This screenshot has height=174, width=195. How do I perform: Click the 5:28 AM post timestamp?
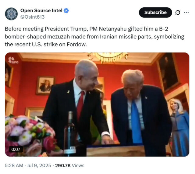tap(14, 165)
